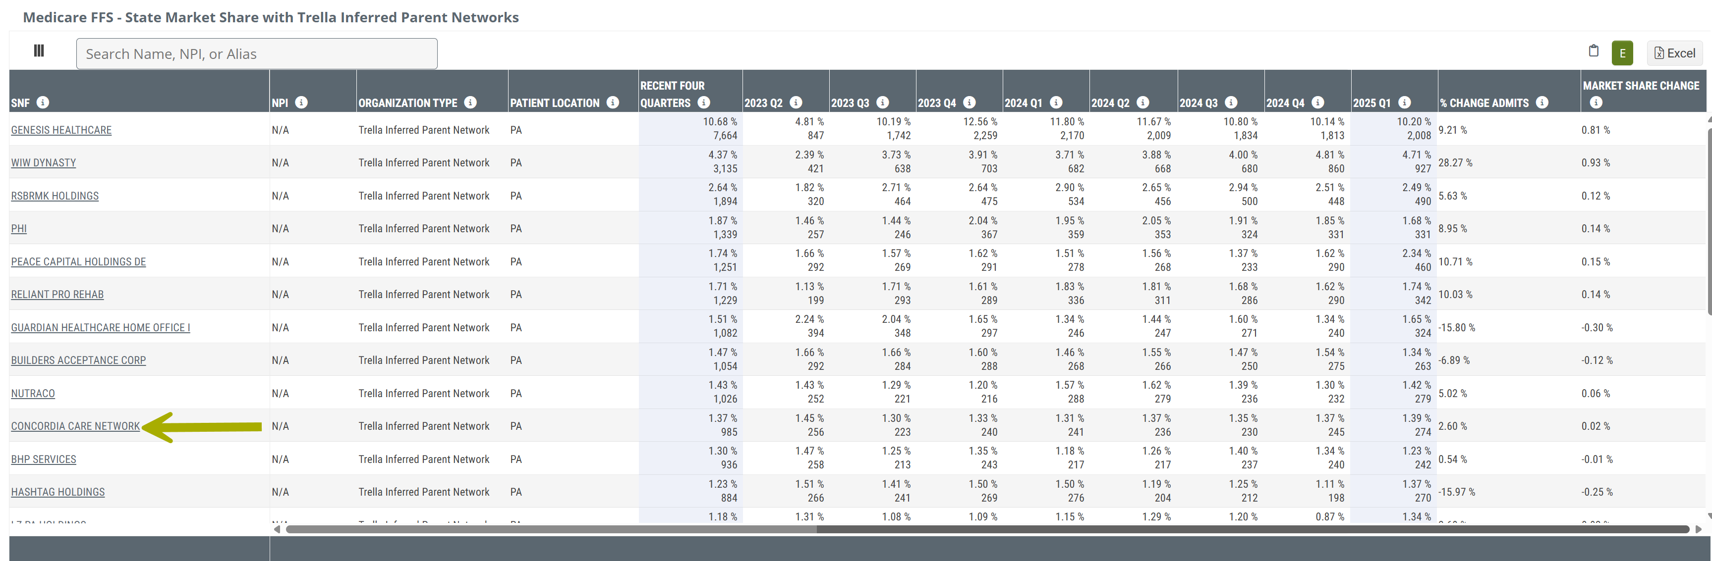Sort by the 2023 Q2 column header
This screenshot has height=561, width=1712.
(763, 103)
